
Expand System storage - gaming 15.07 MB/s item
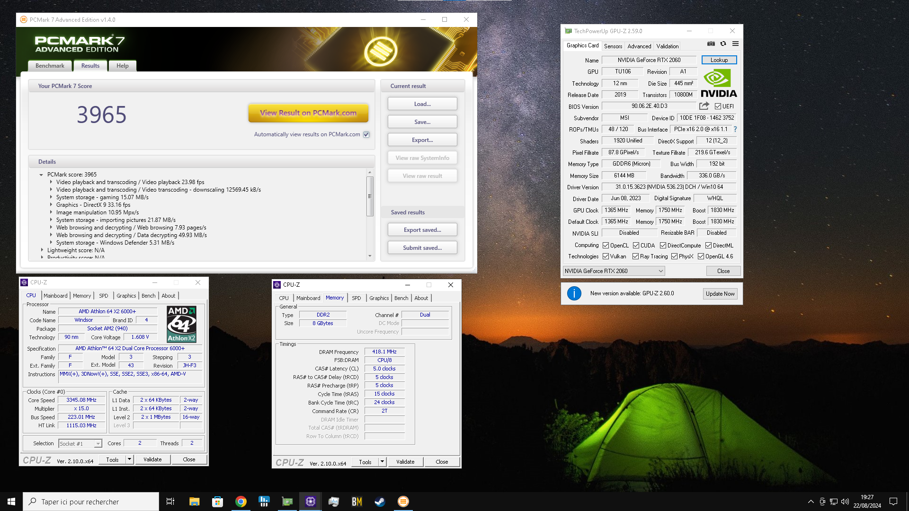51,197
